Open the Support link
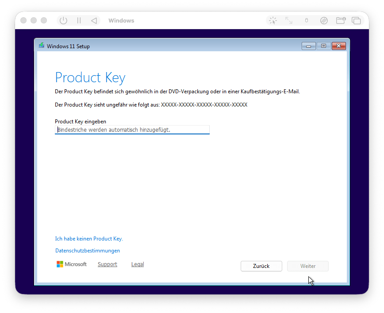384x313 pixels. click(x=108, y=264)
